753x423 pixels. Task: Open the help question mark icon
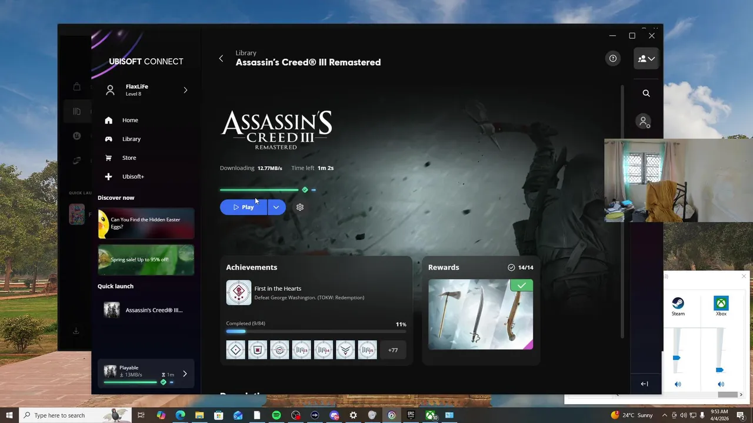click(x=613, y=58)
